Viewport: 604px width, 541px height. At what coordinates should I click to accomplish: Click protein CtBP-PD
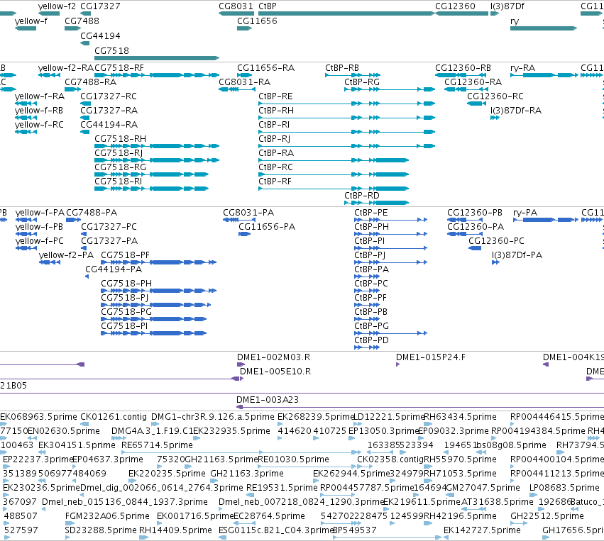click(371, 340)
